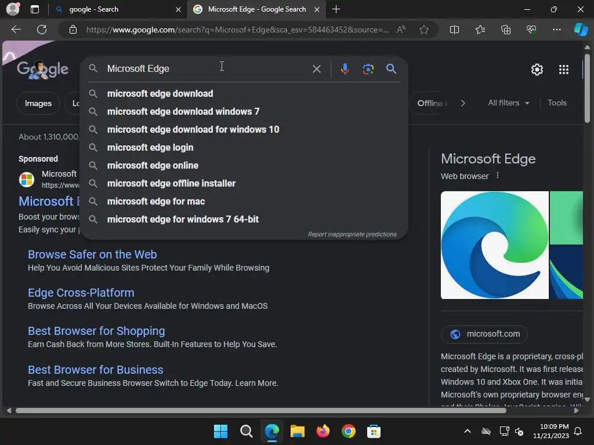This screenshot has width=594, height=445.
Task: Expand the All filters dropdown
Action: 508,103
